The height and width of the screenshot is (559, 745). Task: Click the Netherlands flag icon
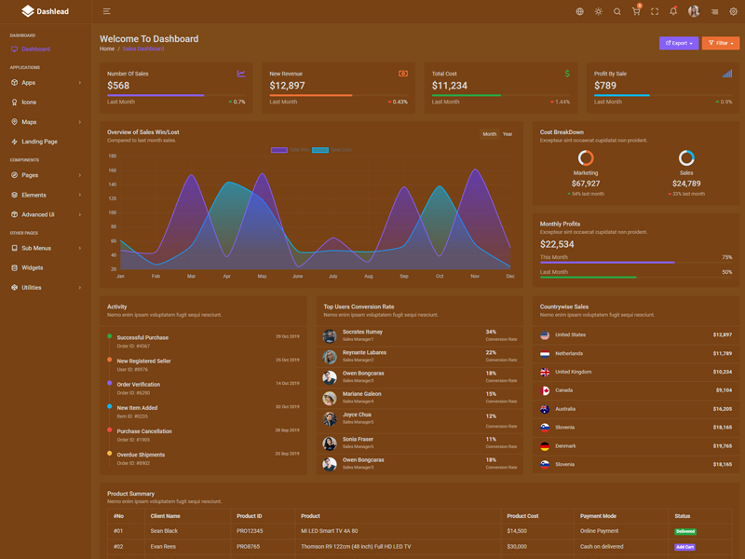(x=545, y=354)
